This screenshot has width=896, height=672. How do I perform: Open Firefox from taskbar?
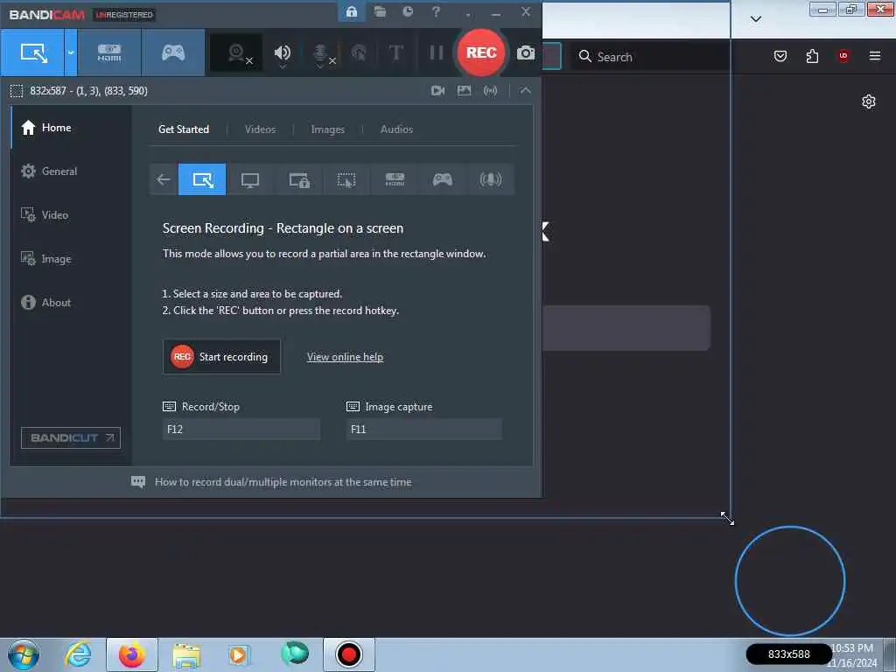coord(132,654)
